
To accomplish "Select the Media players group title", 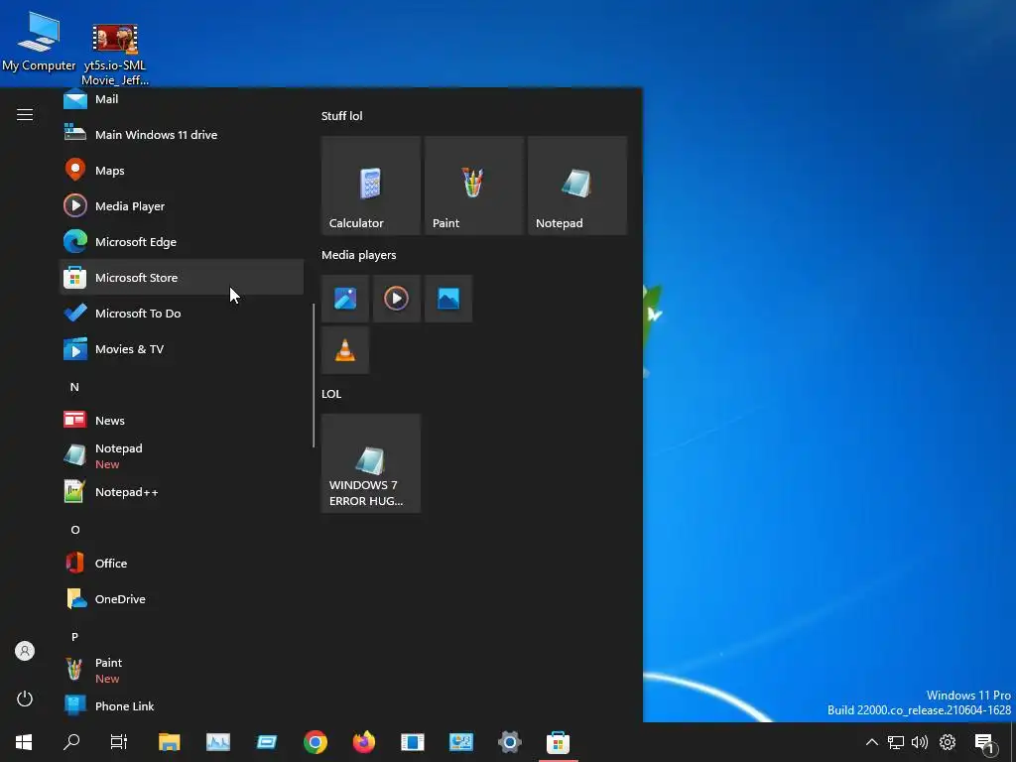I will [359, 255].
